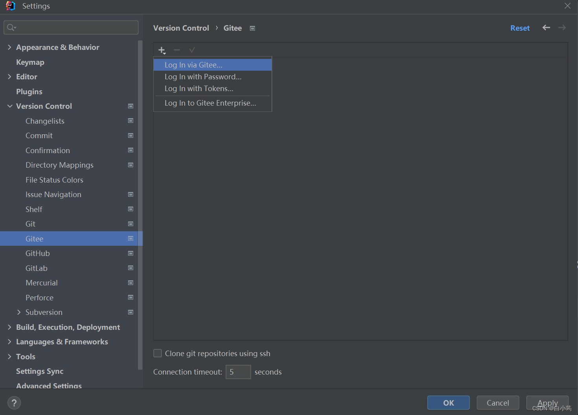
Task: Click project-level icon on GitLab row
Action: tap(131, 268)
